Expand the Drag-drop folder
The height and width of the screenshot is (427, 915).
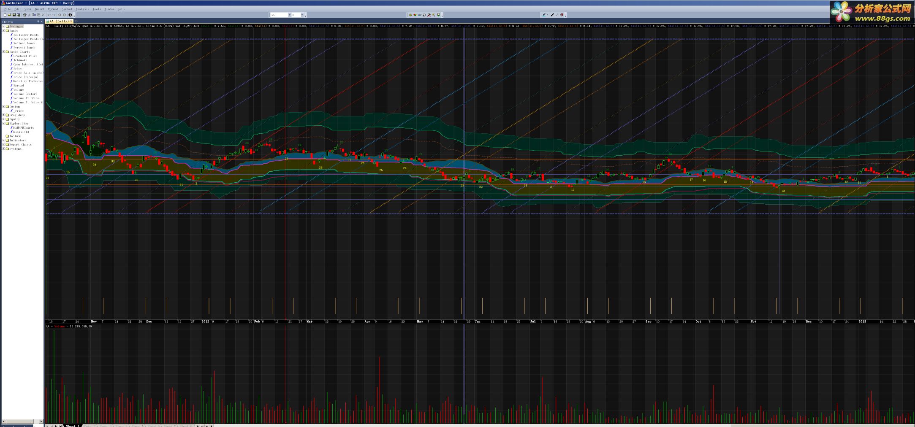pos(3,115)
